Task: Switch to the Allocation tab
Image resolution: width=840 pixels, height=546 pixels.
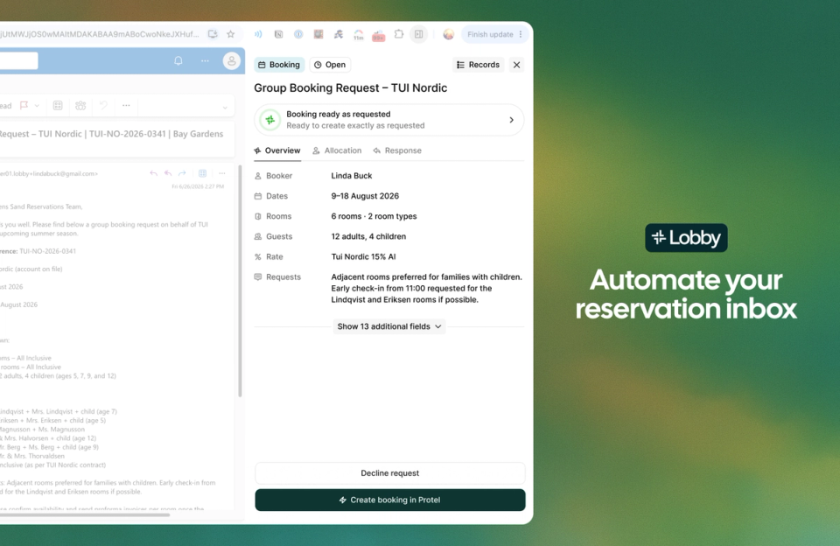Action: [x=337, y=150]
